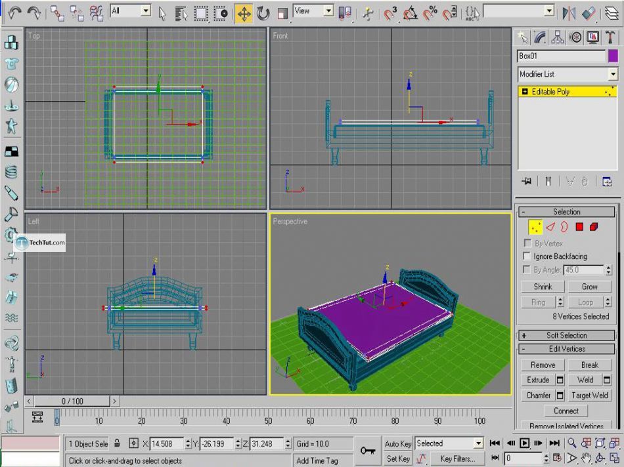
Task: Select Element sub-object level icon
Action: [594, 227]
